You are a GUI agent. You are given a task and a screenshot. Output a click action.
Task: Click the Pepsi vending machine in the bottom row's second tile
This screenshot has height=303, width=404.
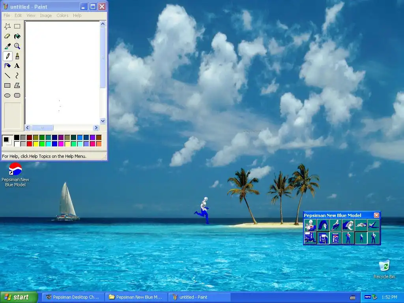(323, 238)
